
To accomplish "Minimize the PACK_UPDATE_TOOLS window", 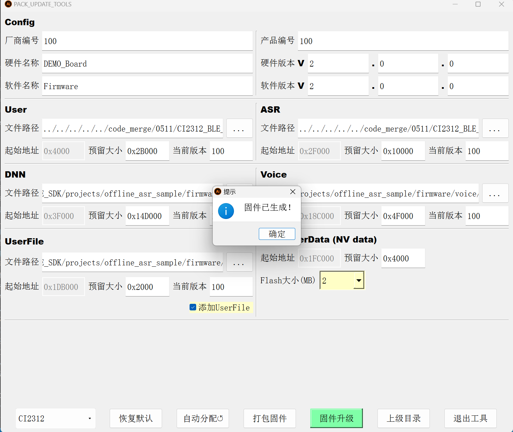I will coord(455,4).
